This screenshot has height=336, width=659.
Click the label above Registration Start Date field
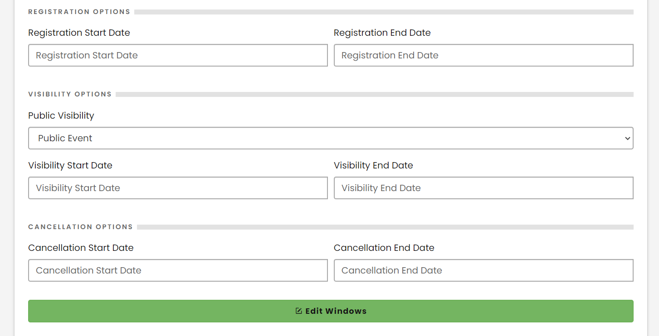click(x=79, y=33)
